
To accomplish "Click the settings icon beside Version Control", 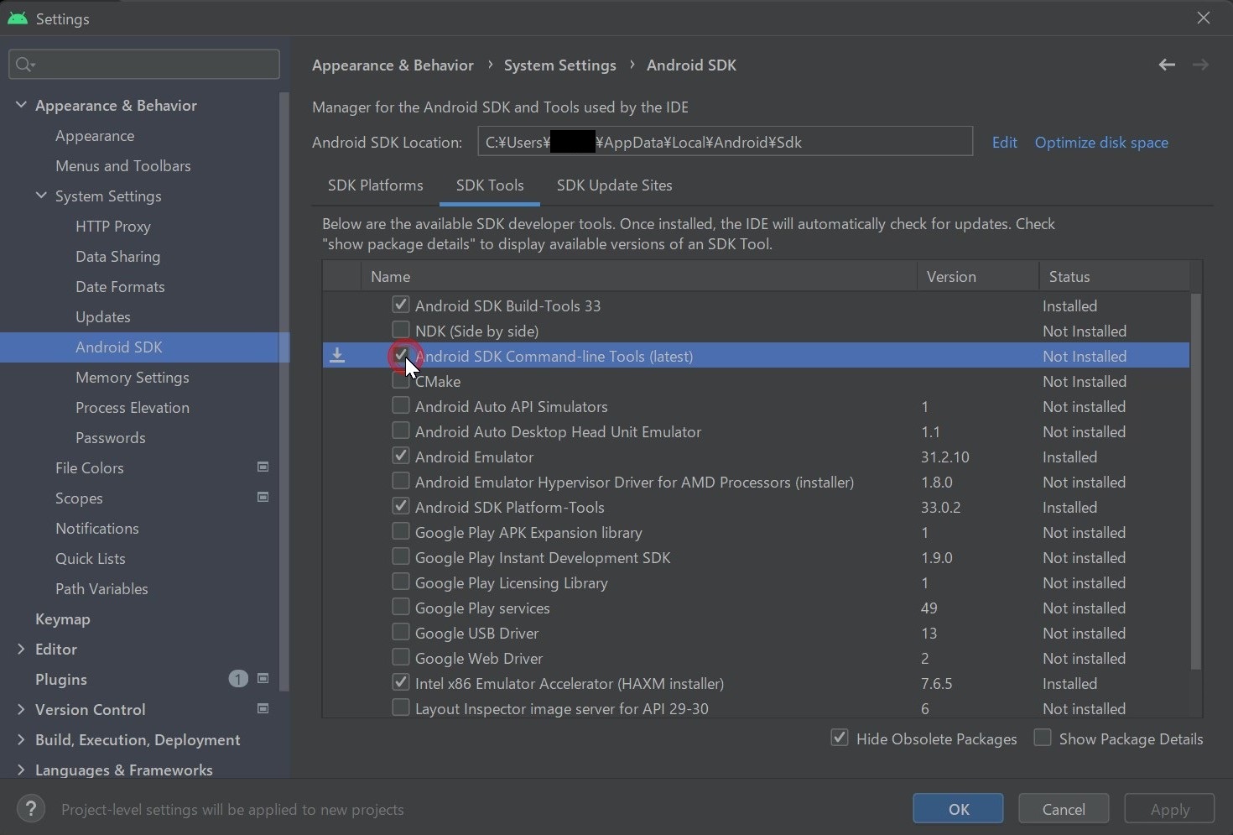I will click(x=263, y=709).
